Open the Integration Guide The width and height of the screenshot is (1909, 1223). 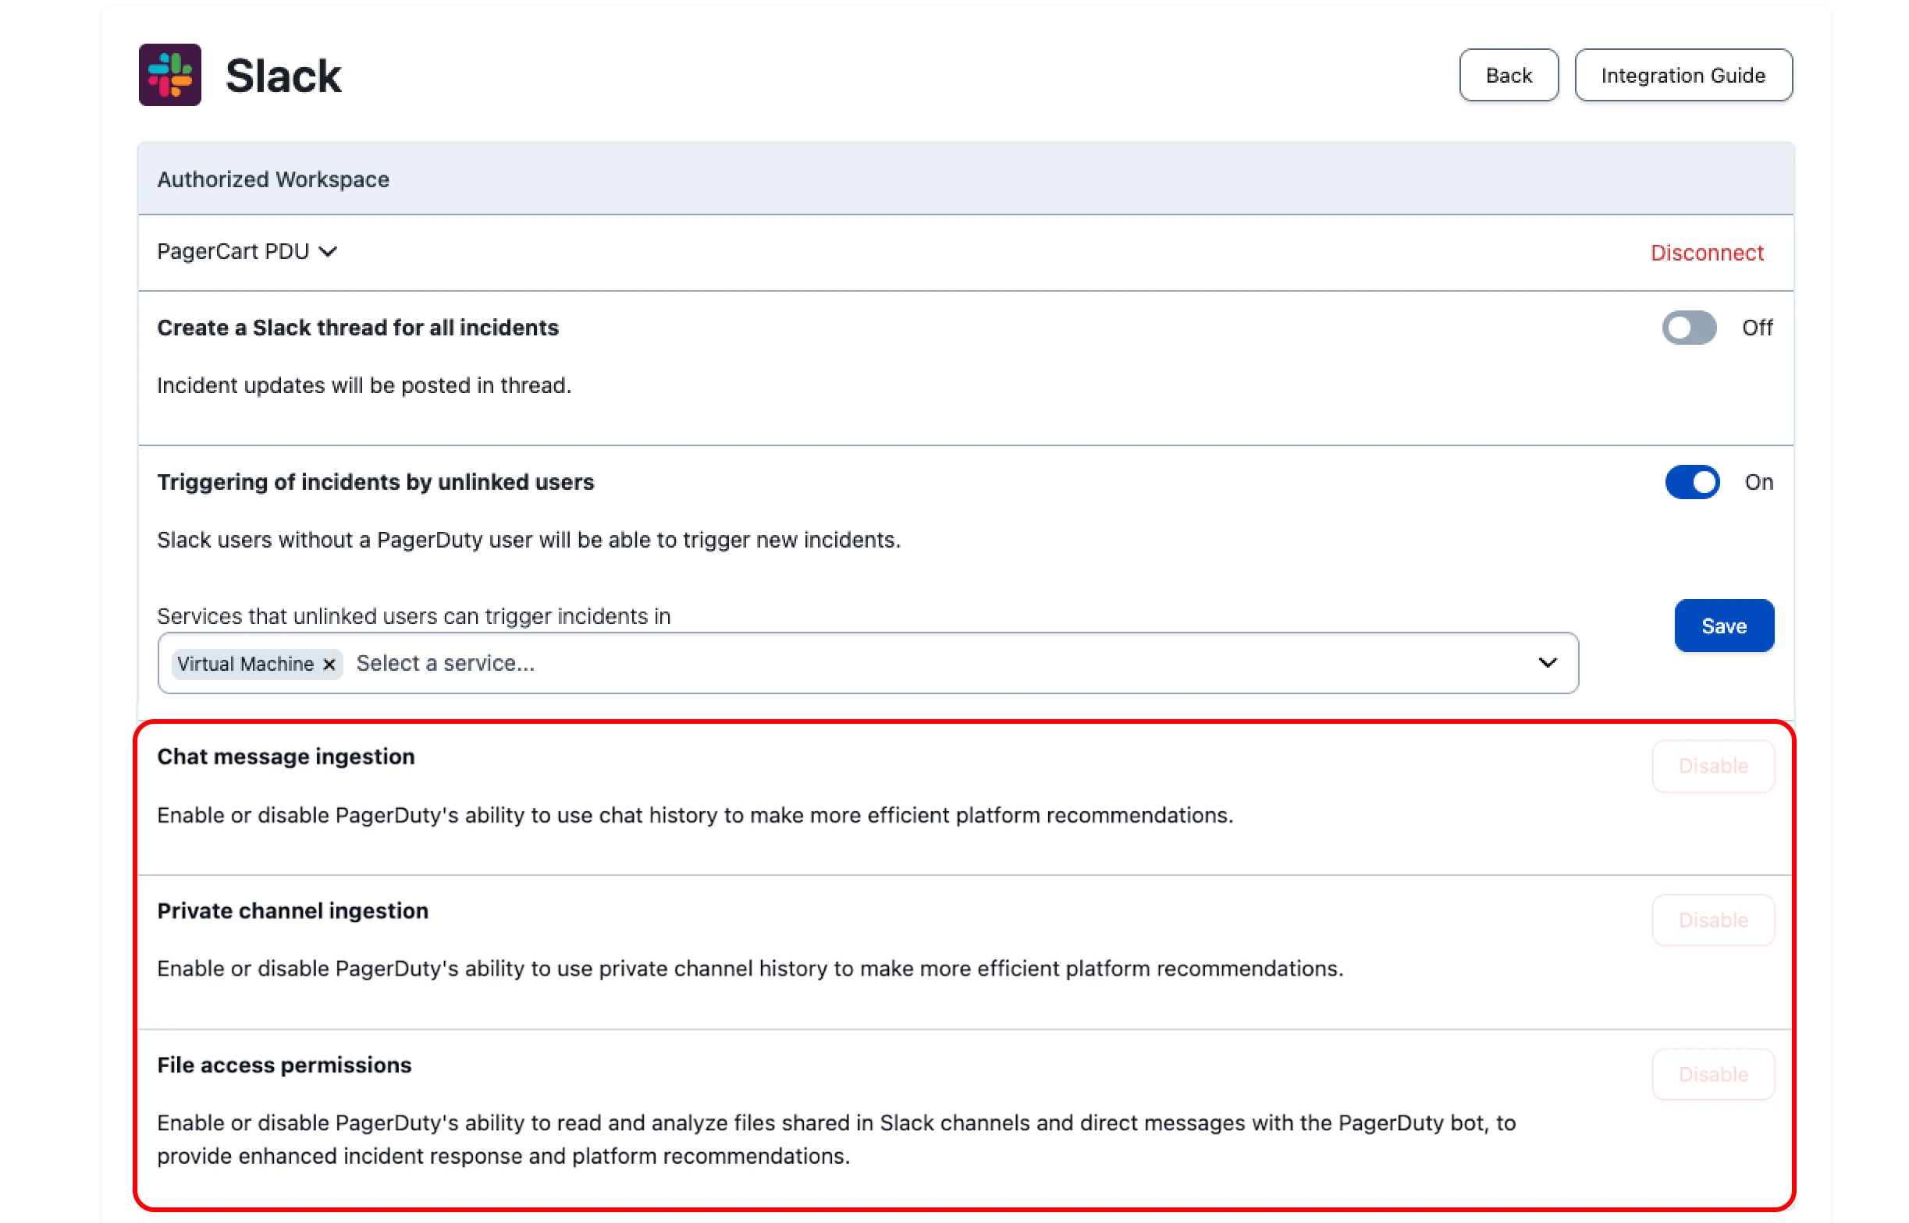click(x=1683, y=75)
